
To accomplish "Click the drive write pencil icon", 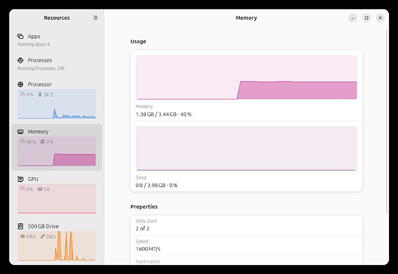I will coord(43,236).
